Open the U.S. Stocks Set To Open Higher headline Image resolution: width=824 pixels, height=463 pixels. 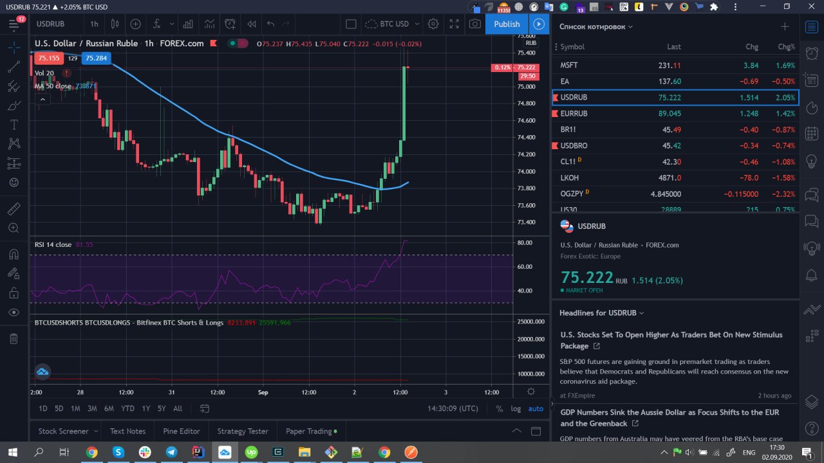(x=671, y=340)
